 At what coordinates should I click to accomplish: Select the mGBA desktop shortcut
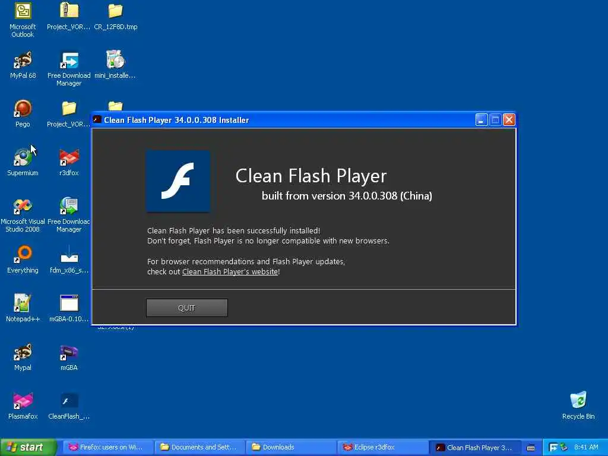(x=69, y=353)
